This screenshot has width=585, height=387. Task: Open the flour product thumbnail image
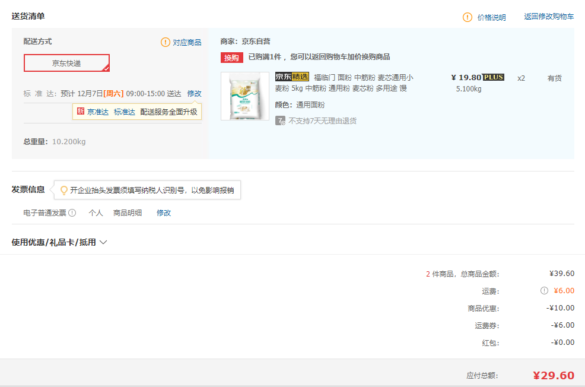pos(245,96)
